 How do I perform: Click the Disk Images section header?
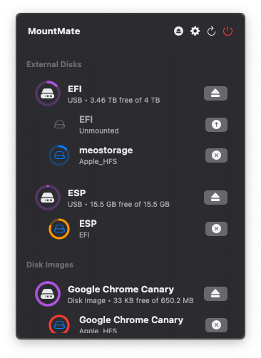pyautogui.click(x=50, y=265)
